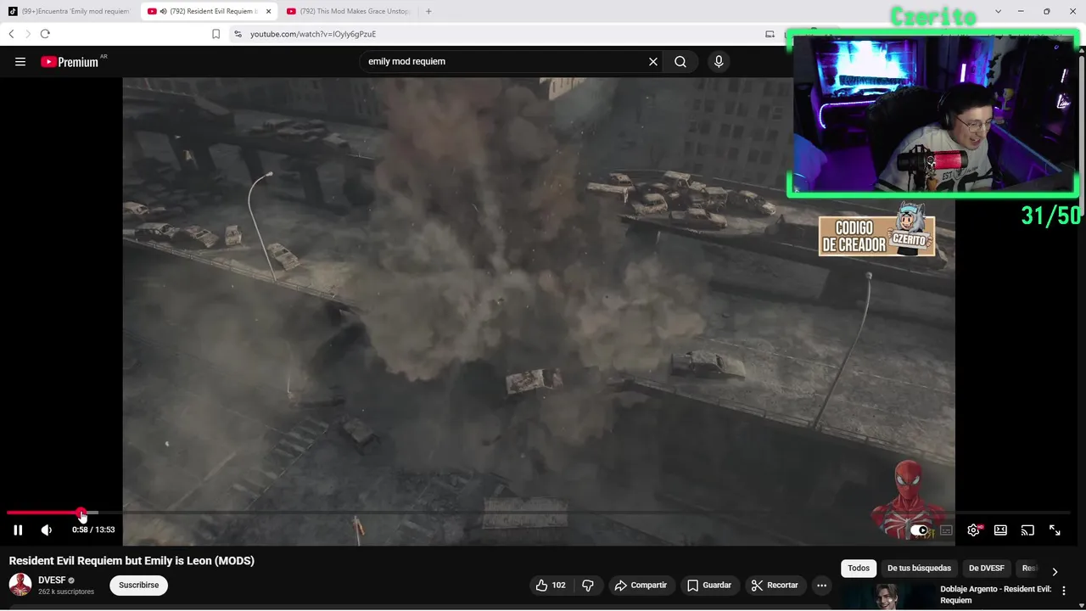Click the video title text

tap(132, 561)
